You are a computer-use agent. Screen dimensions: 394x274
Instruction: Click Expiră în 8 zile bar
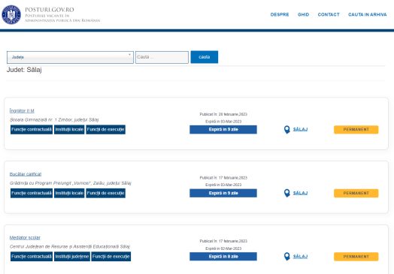click(x=223, y=257)
